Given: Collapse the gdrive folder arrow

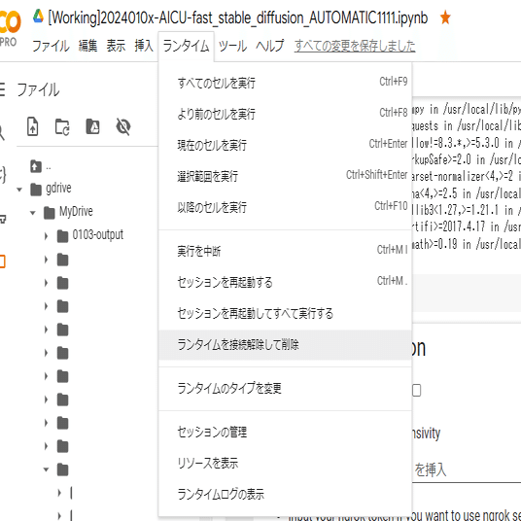Looking at the screenshot, I should (x=19, y=190).
